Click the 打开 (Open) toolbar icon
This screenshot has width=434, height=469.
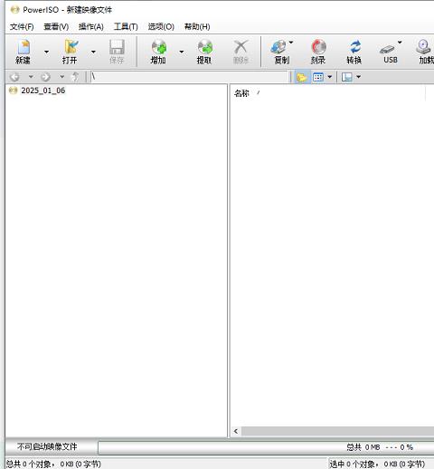point(70,52)
